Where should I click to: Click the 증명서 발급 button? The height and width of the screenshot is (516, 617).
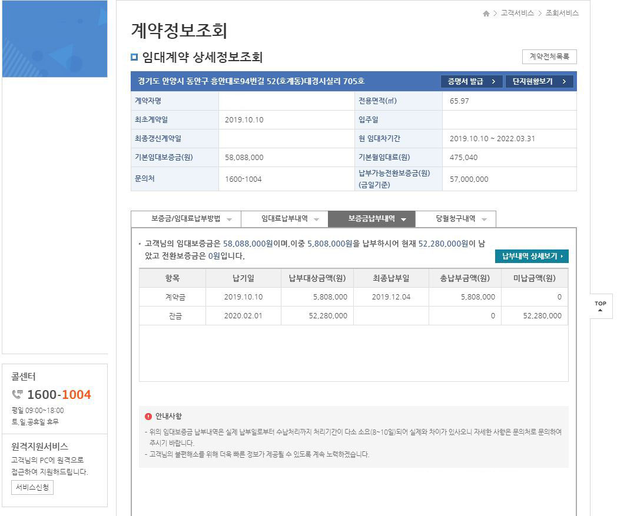tap(472, 81)
